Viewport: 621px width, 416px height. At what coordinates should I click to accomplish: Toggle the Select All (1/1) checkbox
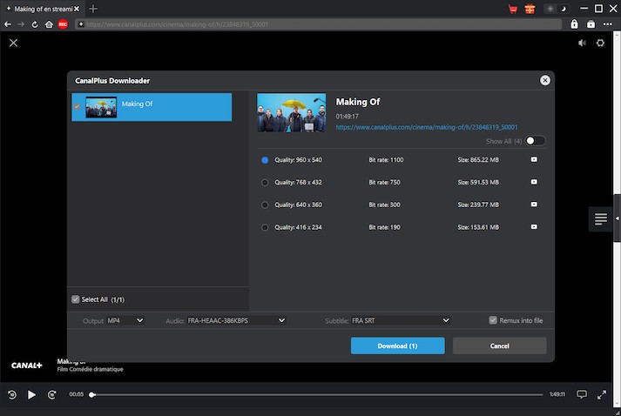coord(75,299)
